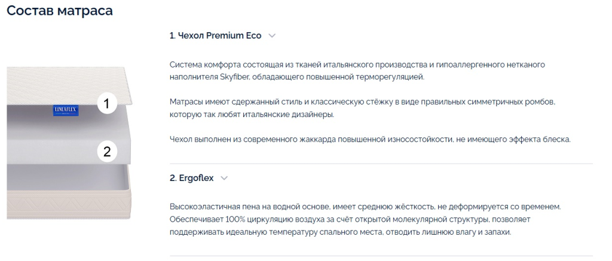Click the 'Состав матраса' heading
Image resolution: width=612 pixels, height=261 pixels.
[x=60, y=10]
